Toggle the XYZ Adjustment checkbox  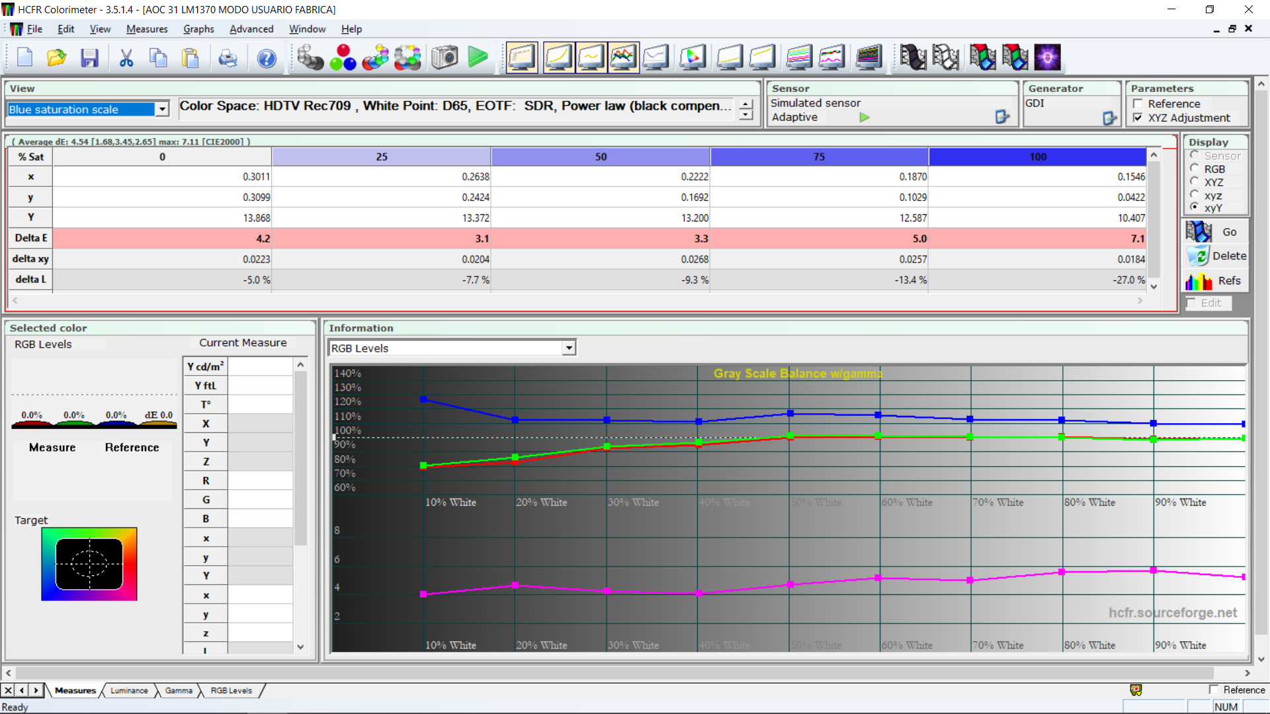(1138, 118)
